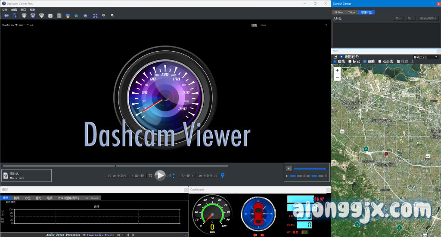The image size is (441, 237).
Task: Open the 文件 menu
Action: click(x=5, y=9)
